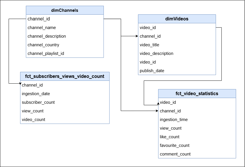Select the ingestion_date field
The height and width of the screenshot is (167, 245).
point(65,94)
